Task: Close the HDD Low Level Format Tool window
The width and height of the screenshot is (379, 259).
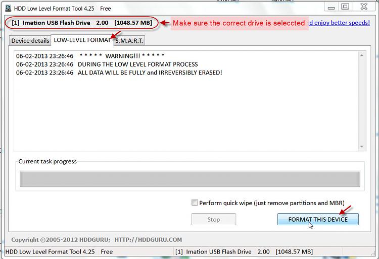Action: 363,7
